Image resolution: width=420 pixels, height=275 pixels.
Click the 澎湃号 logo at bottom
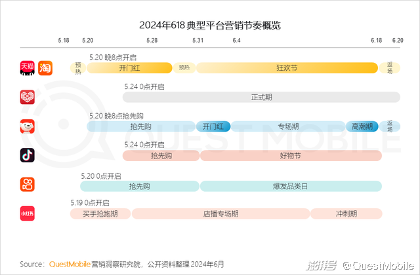322,265
